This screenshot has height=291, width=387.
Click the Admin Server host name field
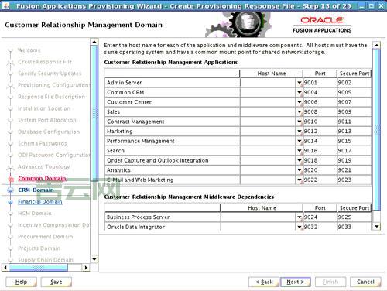[x=268, y=83]
